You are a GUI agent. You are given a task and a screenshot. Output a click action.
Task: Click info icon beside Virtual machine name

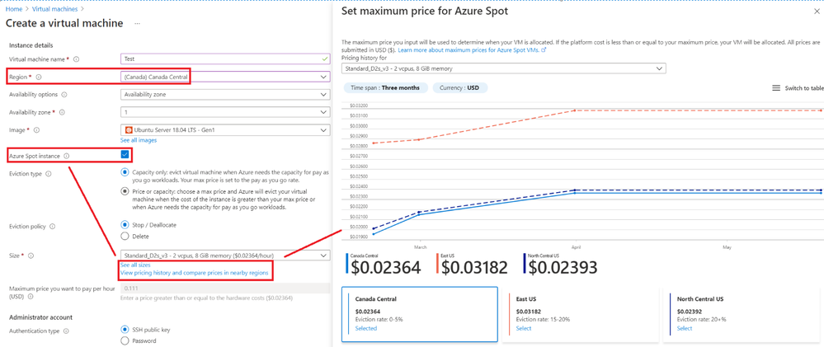coord(77,59)
